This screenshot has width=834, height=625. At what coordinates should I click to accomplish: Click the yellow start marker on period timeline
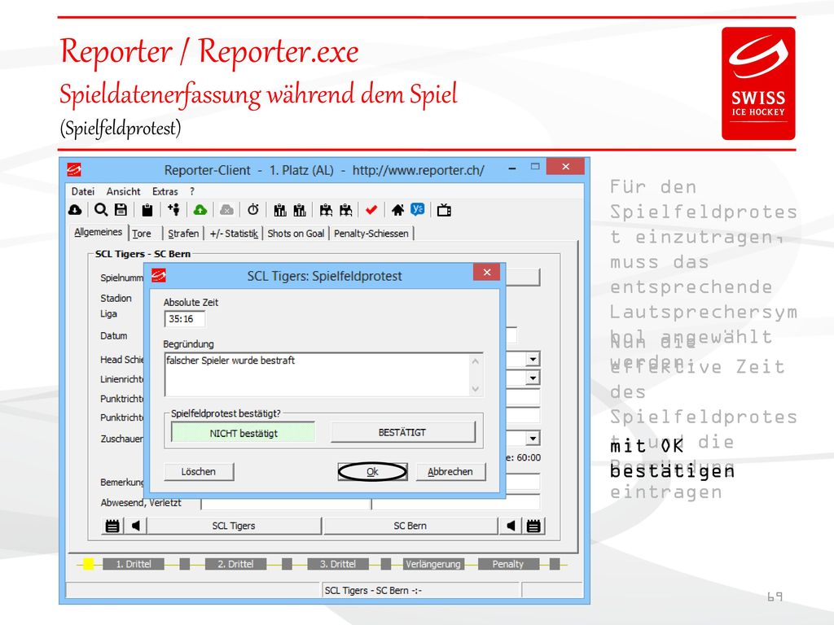click(88, 564)
